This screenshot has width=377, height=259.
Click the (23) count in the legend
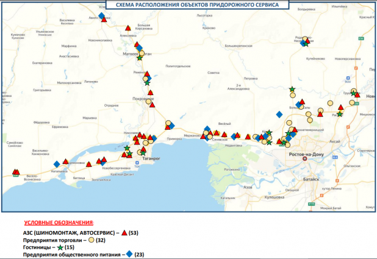(x=139, y=255)
